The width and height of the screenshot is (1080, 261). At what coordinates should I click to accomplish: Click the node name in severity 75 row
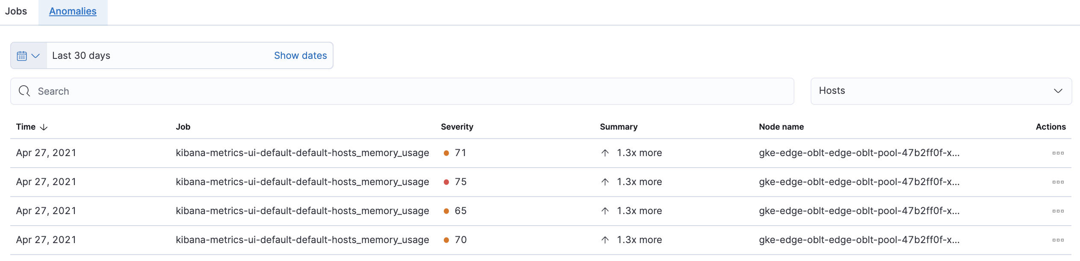pyautogui.click(x=859, y=182)
